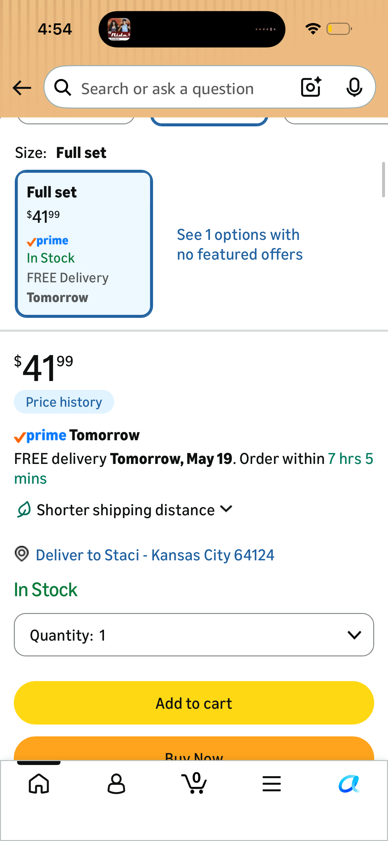Open See 1 options with no featured offers
This screenshot has height=841, width=388.
point(240,244)
